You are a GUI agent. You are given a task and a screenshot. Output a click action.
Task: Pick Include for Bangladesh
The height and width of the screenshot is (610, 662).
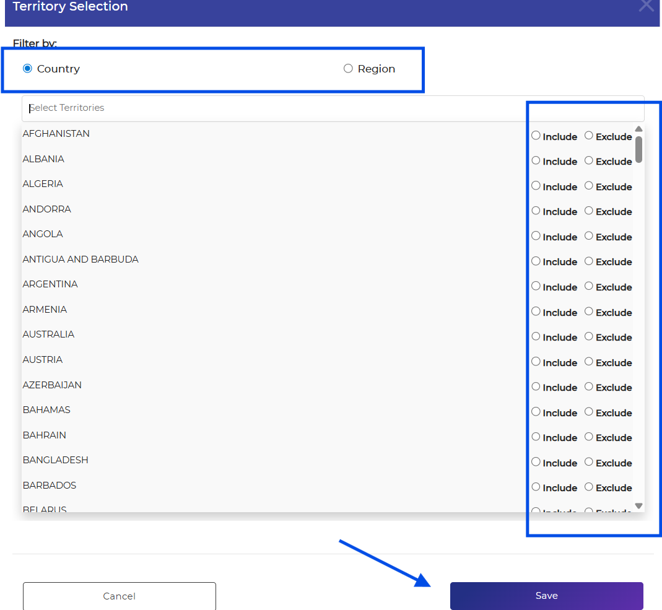[x=536, y=462]
